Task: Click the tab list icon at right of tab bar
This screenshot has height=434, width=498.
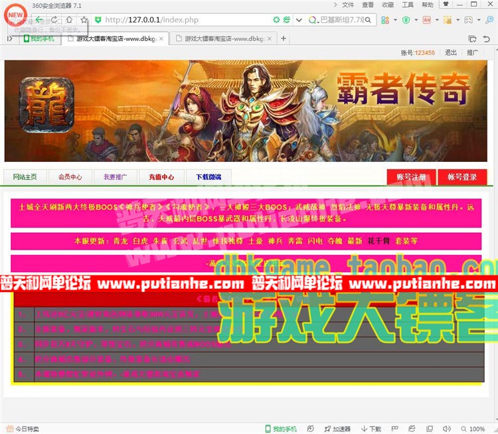Action: click(x=472, y=39)
